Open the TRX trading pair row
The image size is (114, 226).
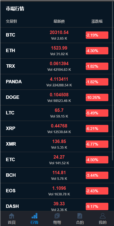(56, 66)
